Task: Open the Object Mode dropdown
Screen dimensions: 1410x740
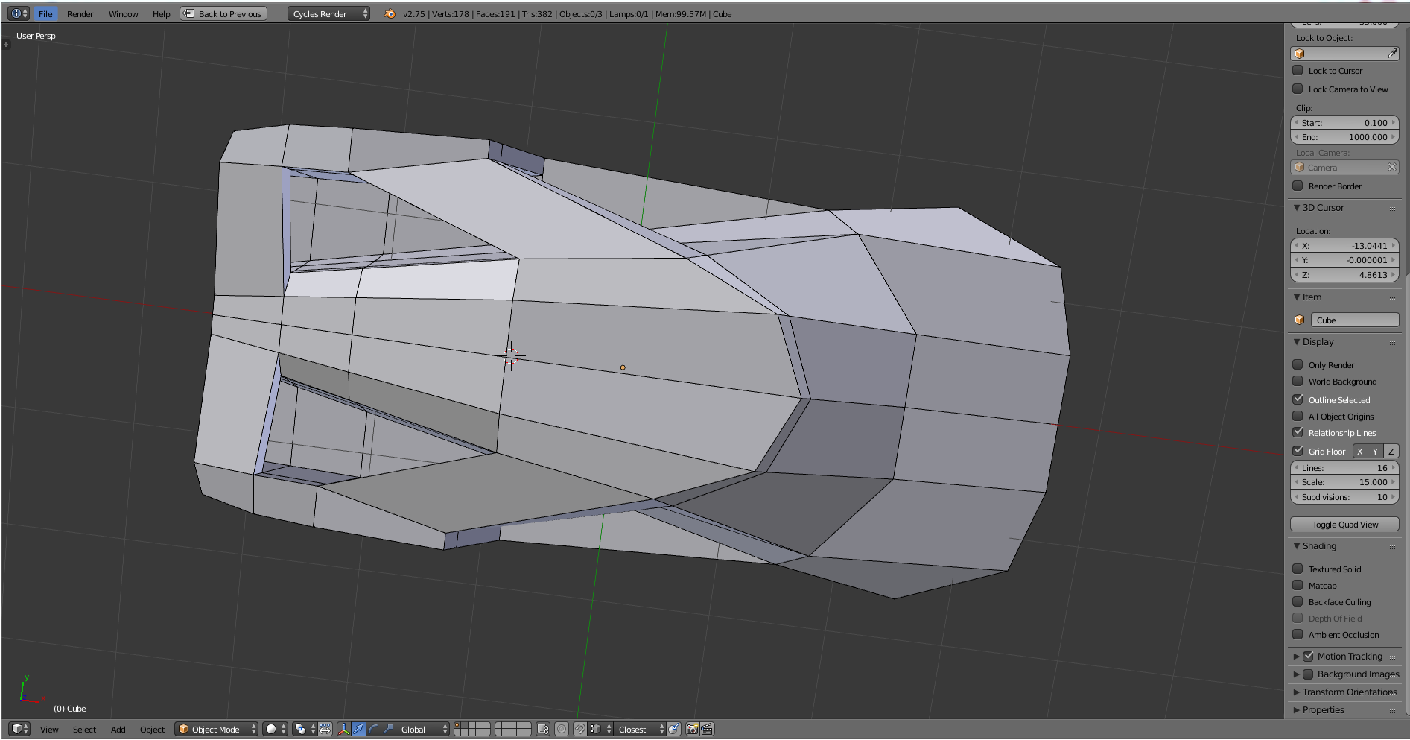Action: pos(217,729)
